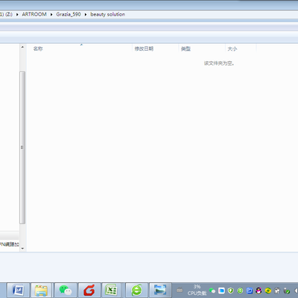298x298 pixels.
Task: Sort files by the 修改日期 column header
Action: point(155,48)
